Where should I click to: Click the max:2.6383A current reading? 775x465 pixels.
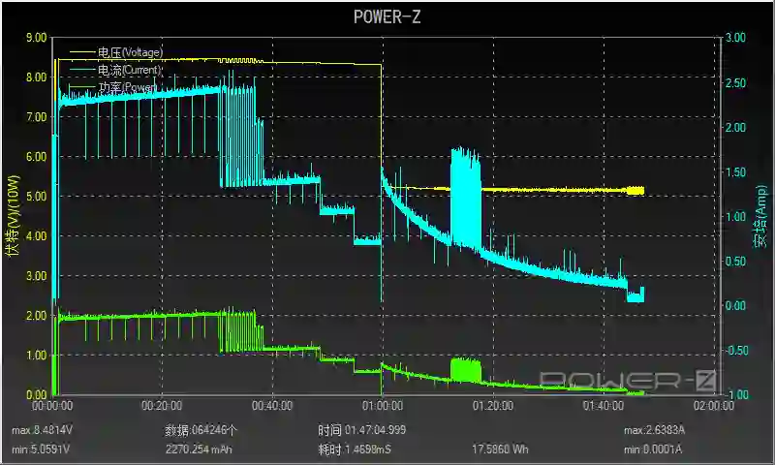click(x=655, y=430)
